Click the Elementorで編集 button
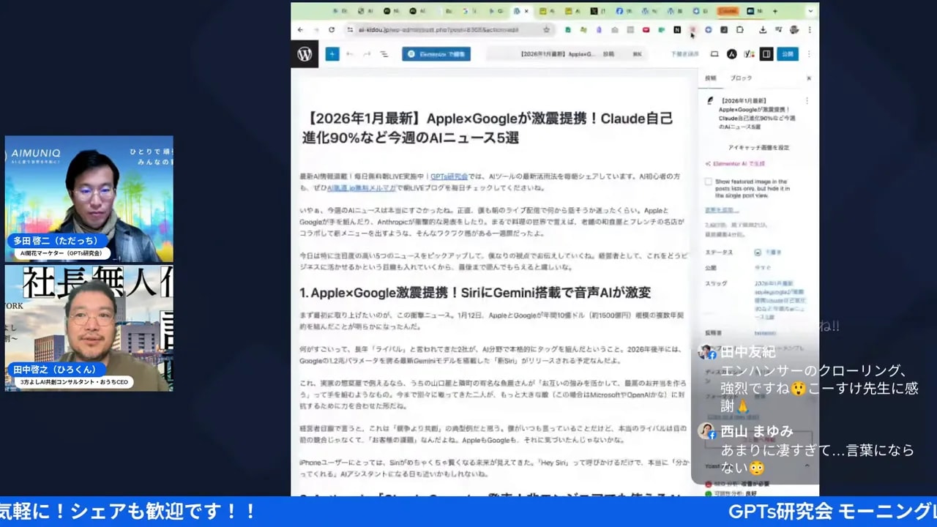The height and width of the screenshot is (527, 937). [436, 54]
